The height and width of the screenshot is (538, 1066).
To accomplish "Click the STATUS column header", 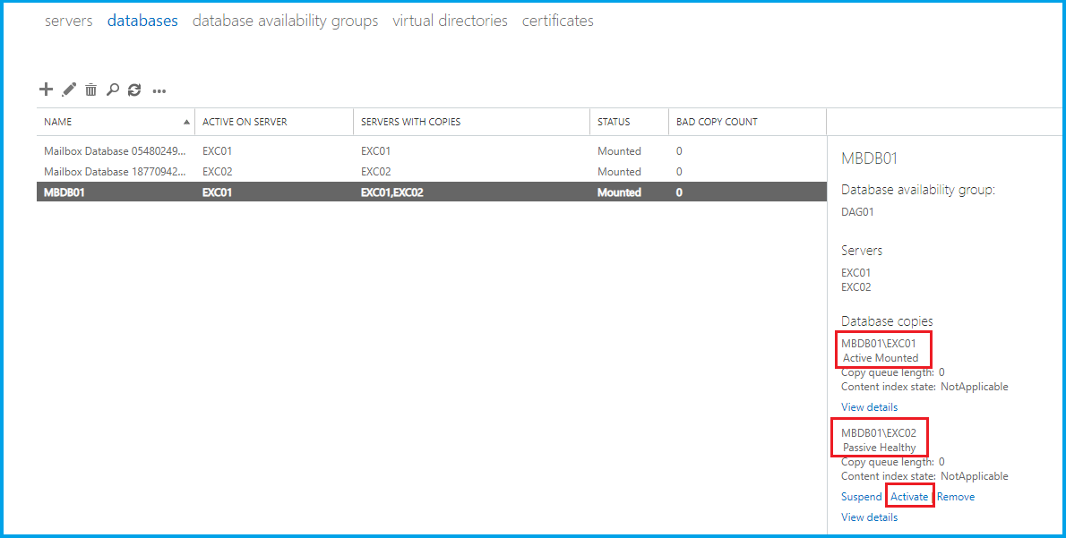I will point(614,122).
